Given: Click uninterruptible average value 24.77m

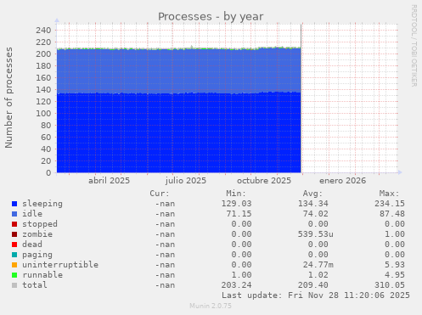Looking at the screenshot, I should pos(318,265).
